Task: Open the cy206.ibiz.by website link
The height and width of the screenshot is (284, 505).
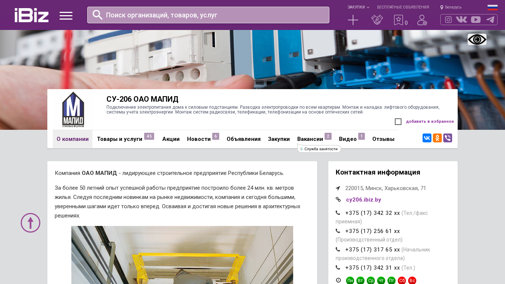Action: (x=363, y=200)
